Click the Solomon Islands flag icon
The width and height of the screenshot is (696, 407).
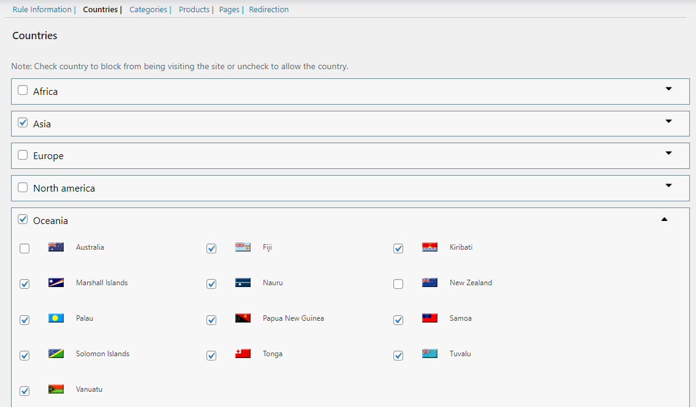(x=56, y=353)
